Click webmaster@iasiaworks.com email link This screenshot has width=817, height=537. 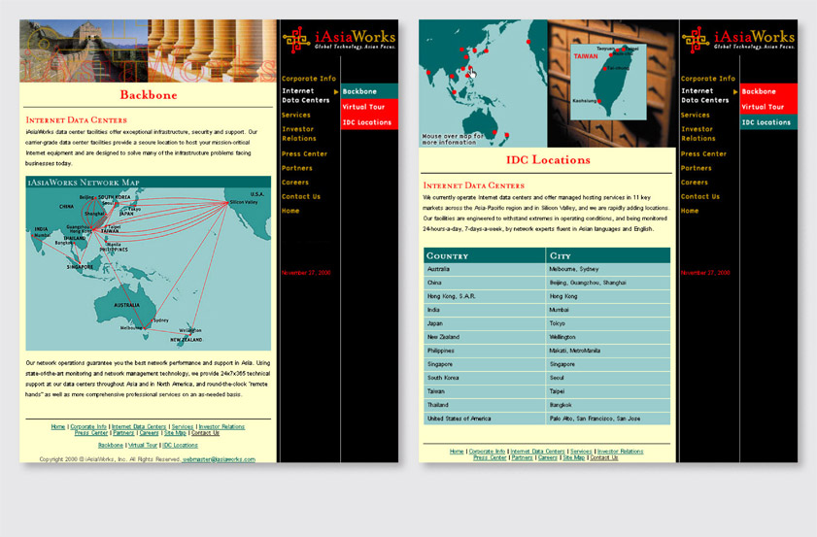pos(219,459)
